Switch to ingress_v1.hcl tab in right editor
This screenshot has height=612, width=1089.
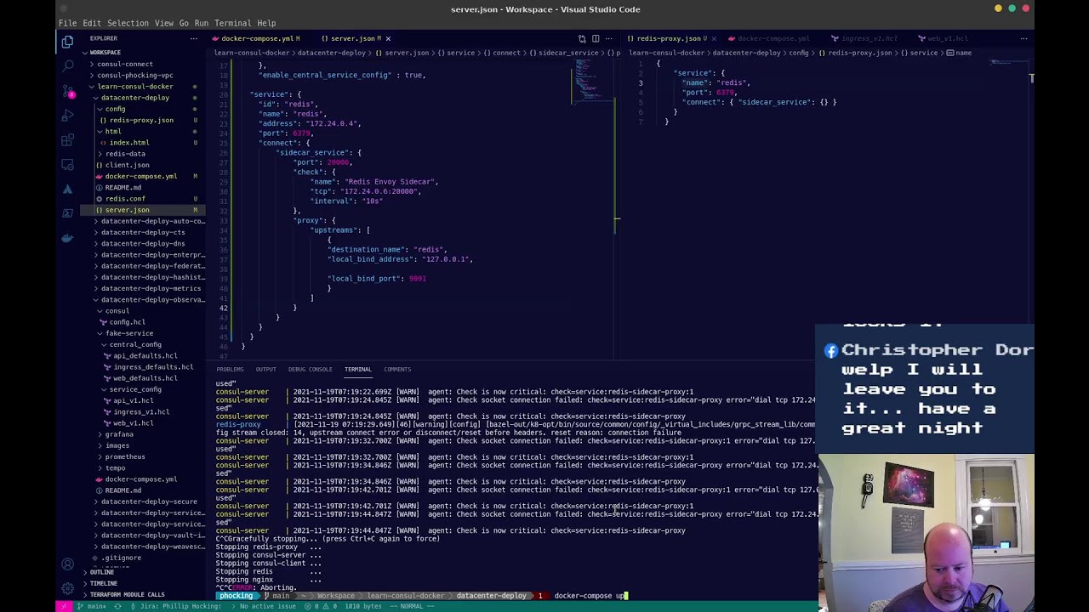(x=869, y=38)
